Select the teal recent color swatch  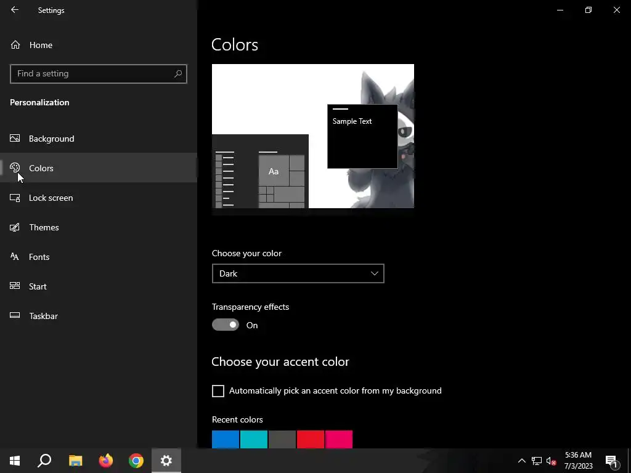click(x=254, y=439)
